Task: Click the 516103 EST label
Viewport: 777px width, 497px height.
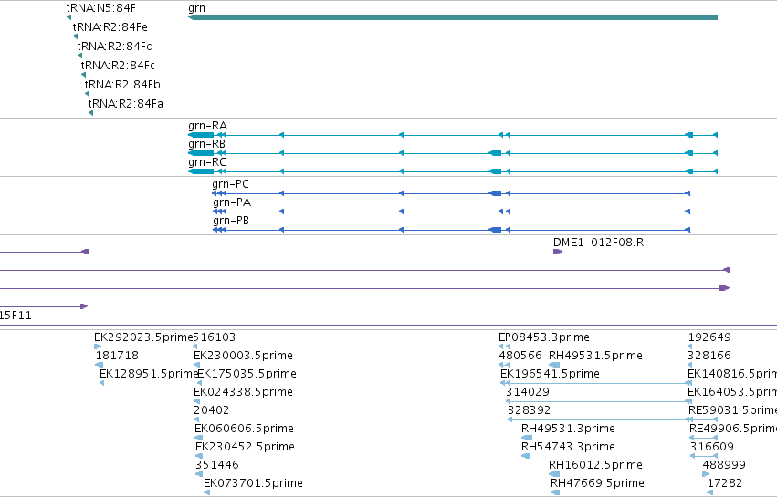Action: click(x=214, y=337)
